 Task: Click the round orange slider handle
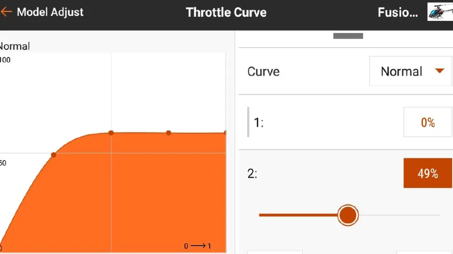(x=347, y=215)
